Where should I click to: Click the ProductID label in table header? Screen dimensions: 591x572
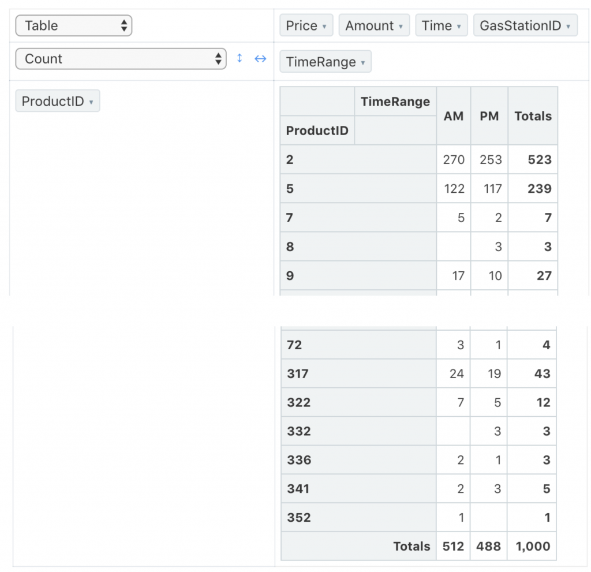coord(317,130)
